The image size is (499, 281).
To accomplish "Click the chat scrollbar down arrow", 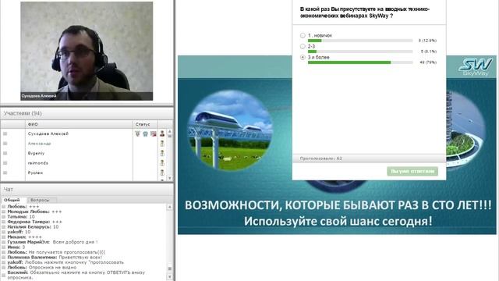I will coord(170,277).
